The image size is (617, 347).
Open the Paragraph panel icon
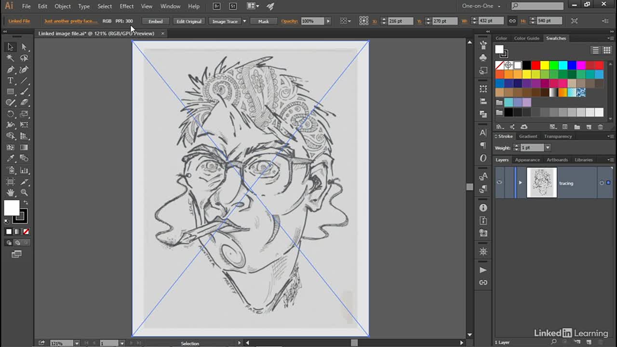point(483,145)
